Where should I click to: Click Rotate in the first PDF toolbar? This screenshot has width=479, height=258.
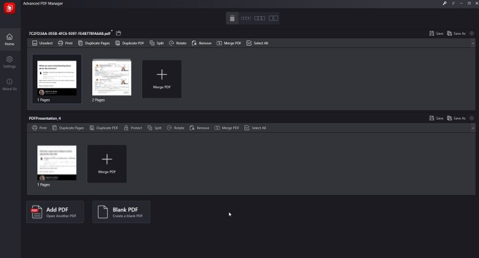(177, 43)
